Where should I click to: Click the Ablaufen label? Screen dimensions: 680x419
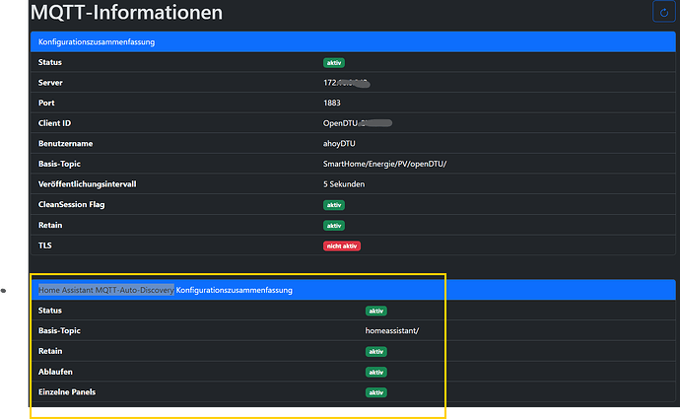tap(55, 372)
